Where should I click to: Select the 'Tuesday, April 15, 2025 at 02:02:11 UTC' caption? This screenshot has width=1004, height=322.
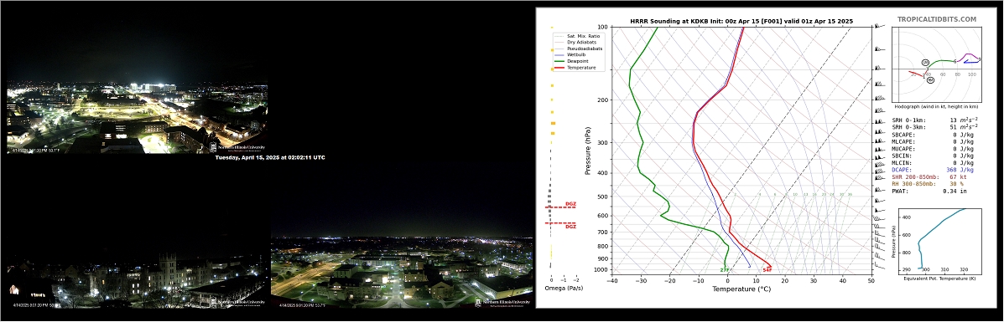pos(269,158)
